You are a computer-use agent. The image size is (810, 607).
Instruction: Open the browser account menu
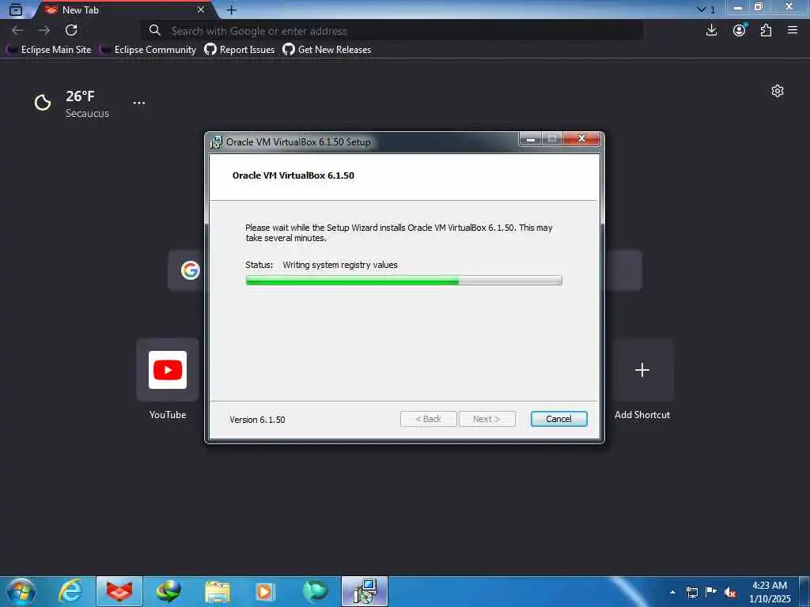(x=740, y=31)
